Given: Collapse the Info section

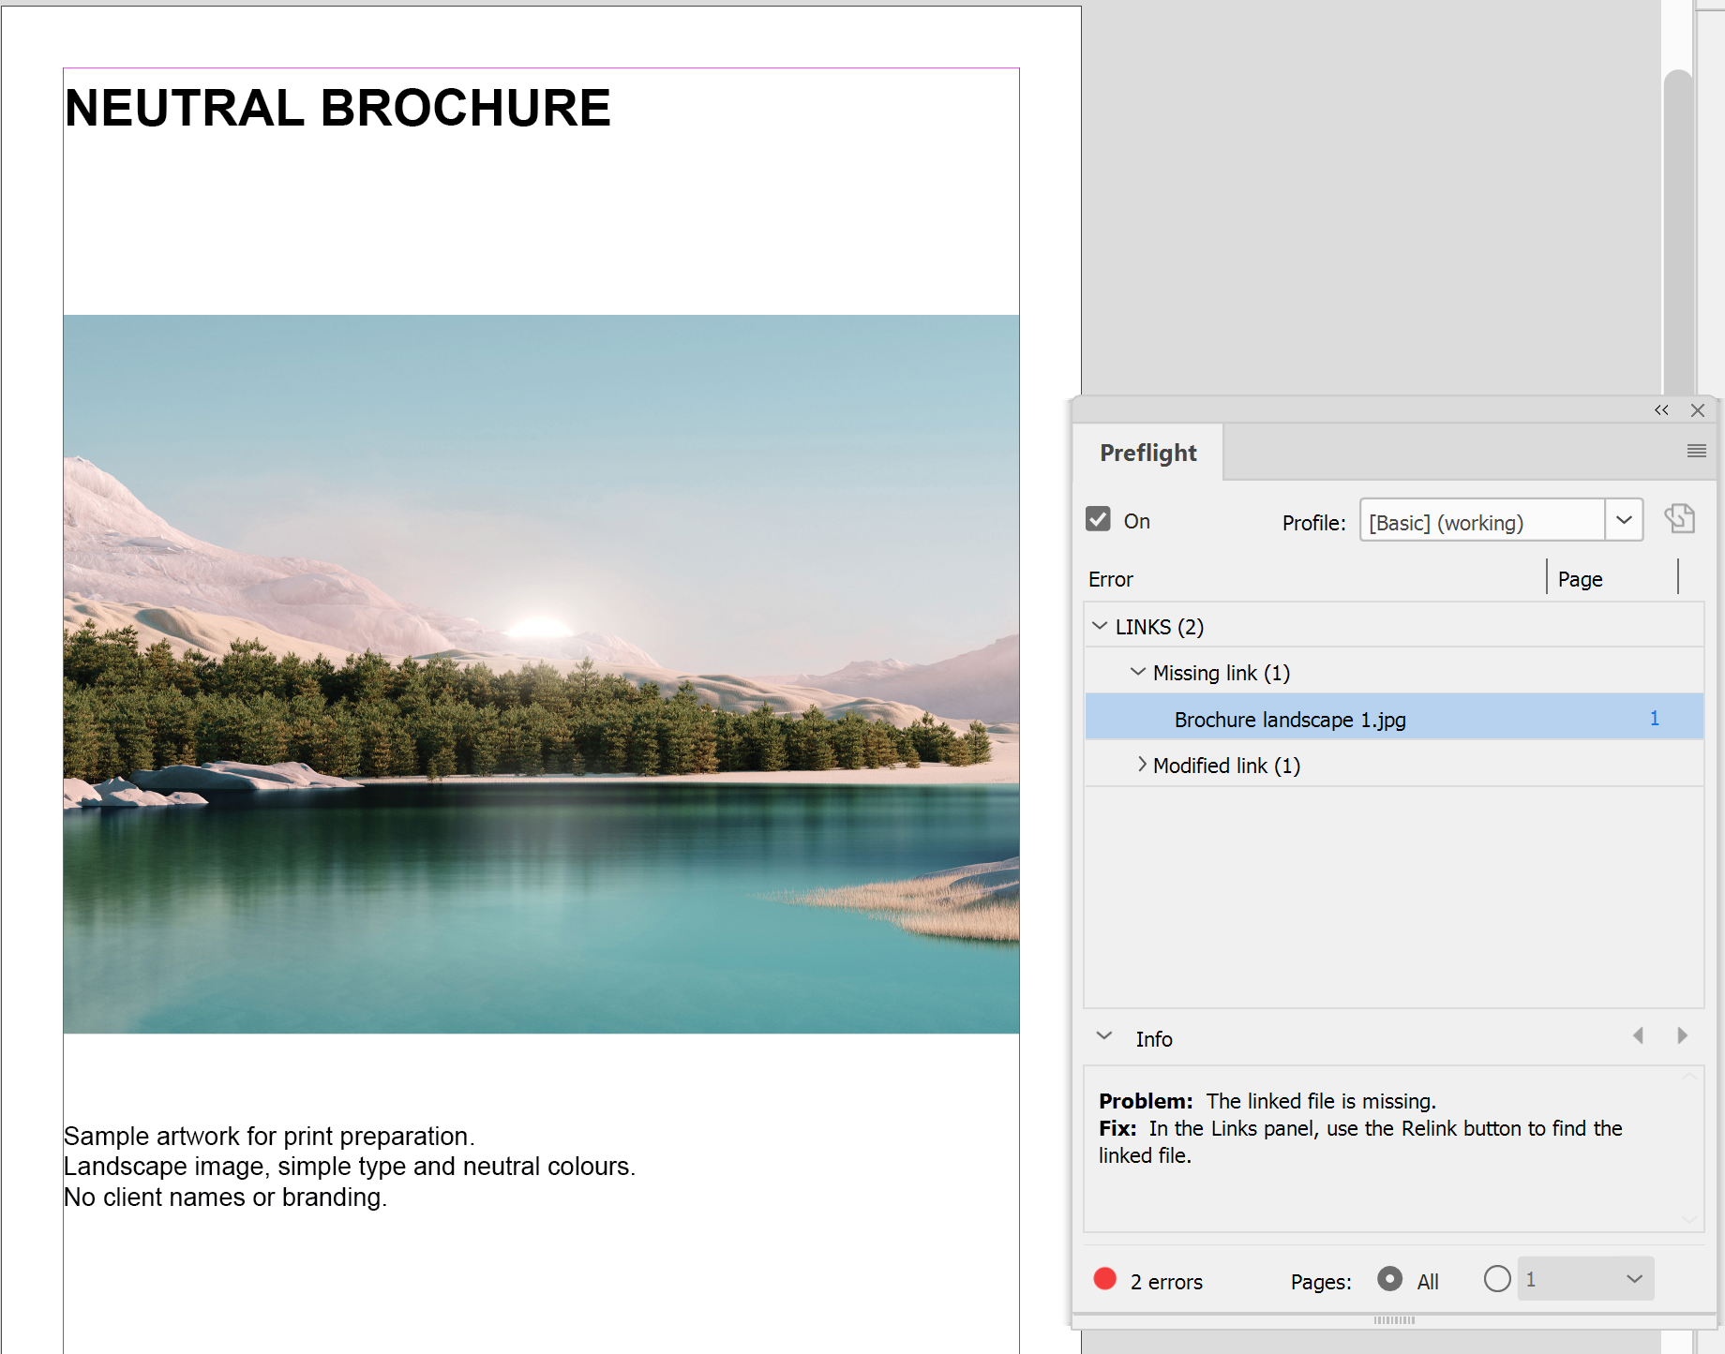Looking at the screenshot, I should (1104, 1036).
